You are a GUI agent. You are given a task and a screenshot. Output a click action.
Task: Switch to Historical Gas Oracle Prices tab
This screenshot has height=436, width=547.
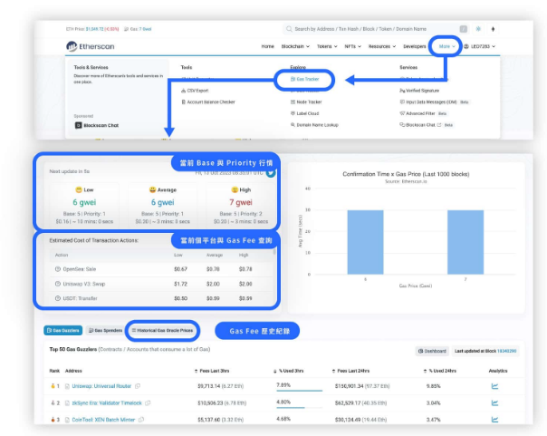tap(162, 330)
